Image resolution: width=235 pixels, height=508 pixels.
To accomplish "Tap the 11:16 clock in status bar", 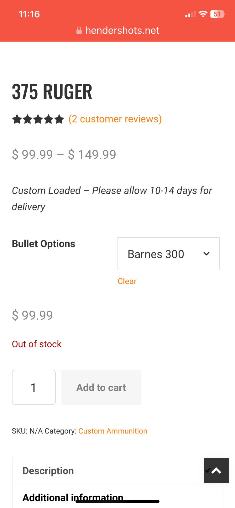I will coord(29,14).
